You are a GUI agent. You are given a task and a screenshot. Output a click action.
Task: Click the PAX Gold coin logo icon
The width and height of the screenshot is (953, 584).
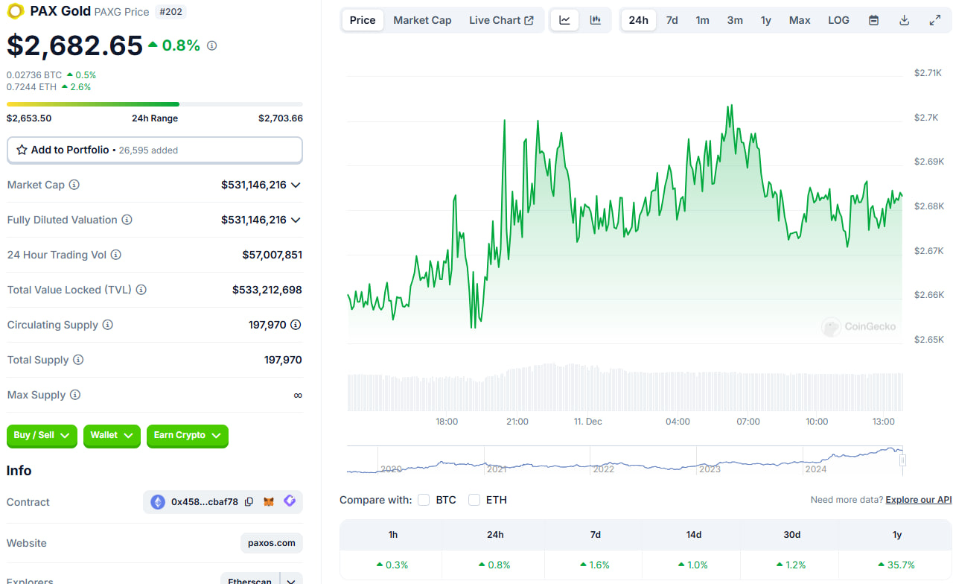point(15,11)
